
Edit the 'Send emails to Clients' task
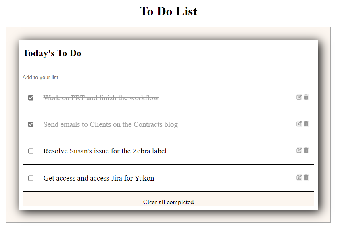(x=299, y=124)
